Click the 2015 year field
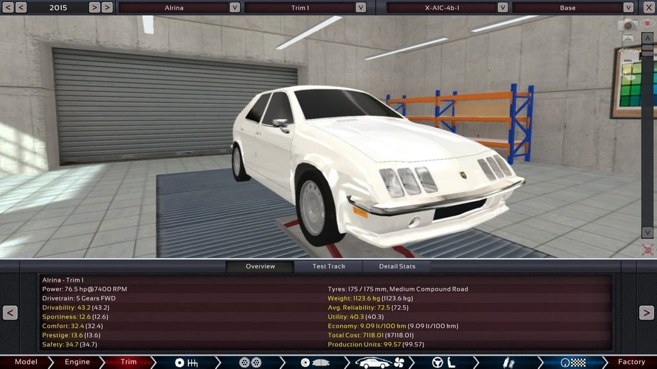Screen dimensions: 657x369 coord(58,8)
